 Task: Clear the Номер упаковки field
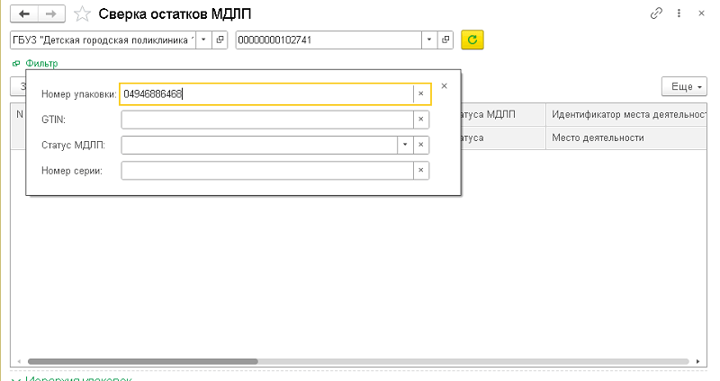(420, 93)
